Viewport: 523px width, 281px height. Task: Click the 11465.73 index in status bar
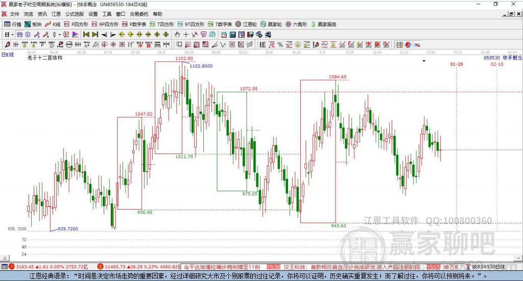115,267
